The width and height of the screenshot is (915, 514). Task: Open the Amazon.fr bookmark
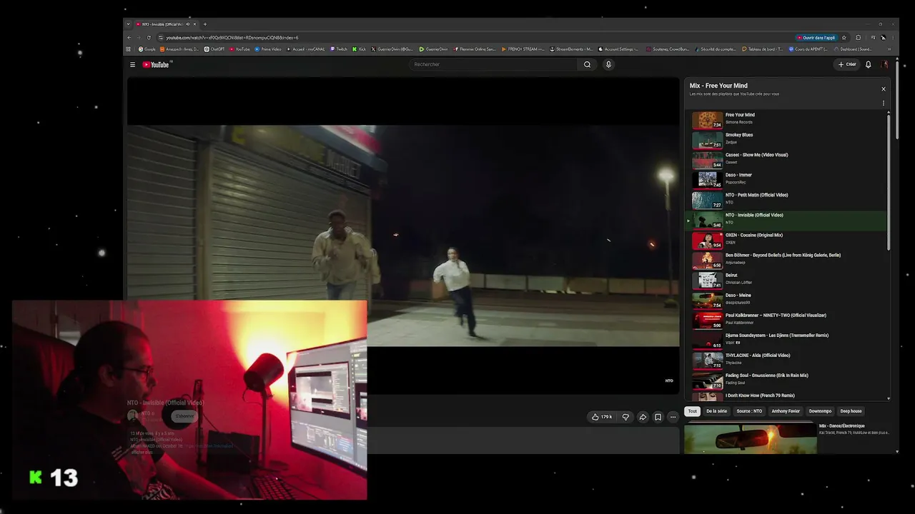179,49
